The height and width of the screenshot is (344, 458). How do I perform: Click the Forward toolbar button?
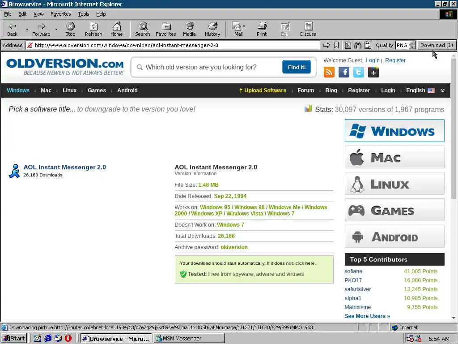point(41,30)
